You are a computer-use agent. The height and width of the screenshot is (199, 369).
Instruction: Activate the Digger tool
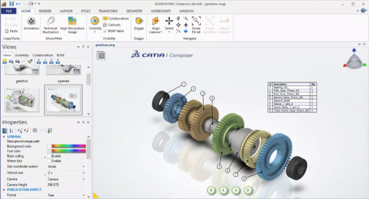(139, 23)
